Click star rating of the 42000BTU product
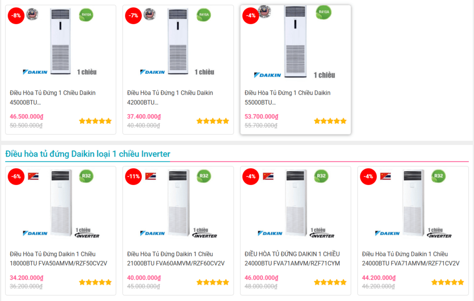 213,121
